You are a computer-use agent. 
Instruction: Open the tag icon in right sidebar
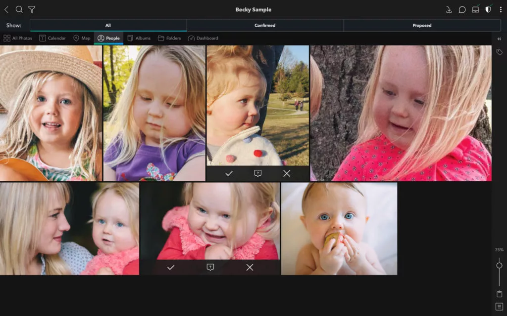[x=499, y=52]
